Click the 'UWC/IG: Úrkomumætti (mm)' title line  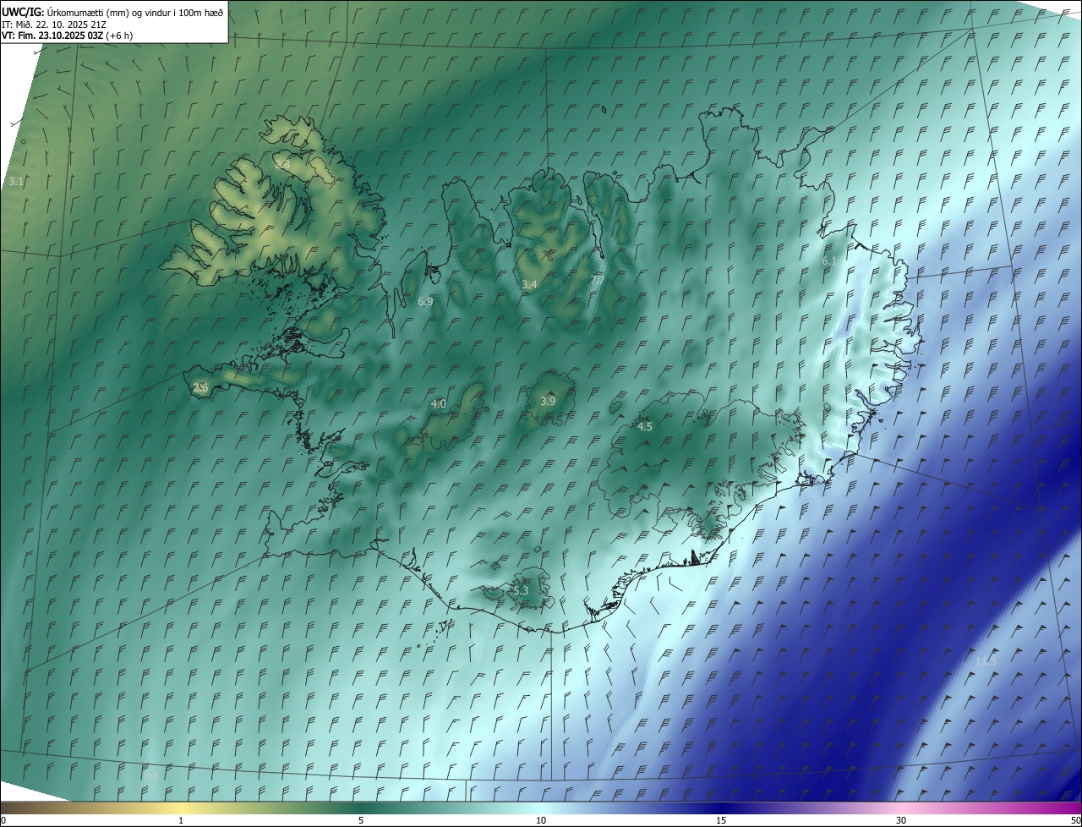tap(112, 12)
